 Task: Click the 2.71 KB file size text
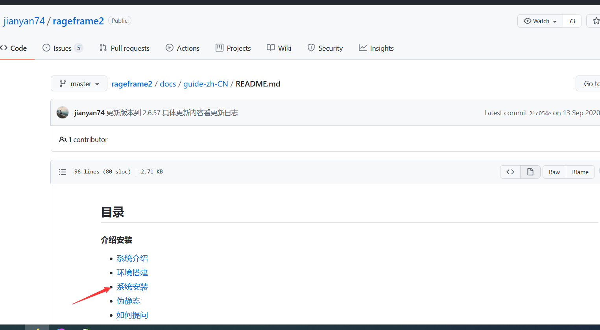tap(152, 172)
